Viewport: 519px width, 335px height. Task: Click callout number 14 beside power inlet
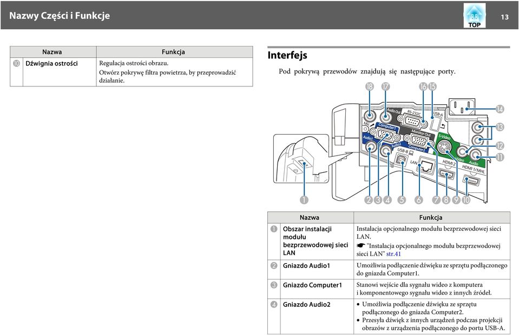pyautogui.click(x=500, y=109)
